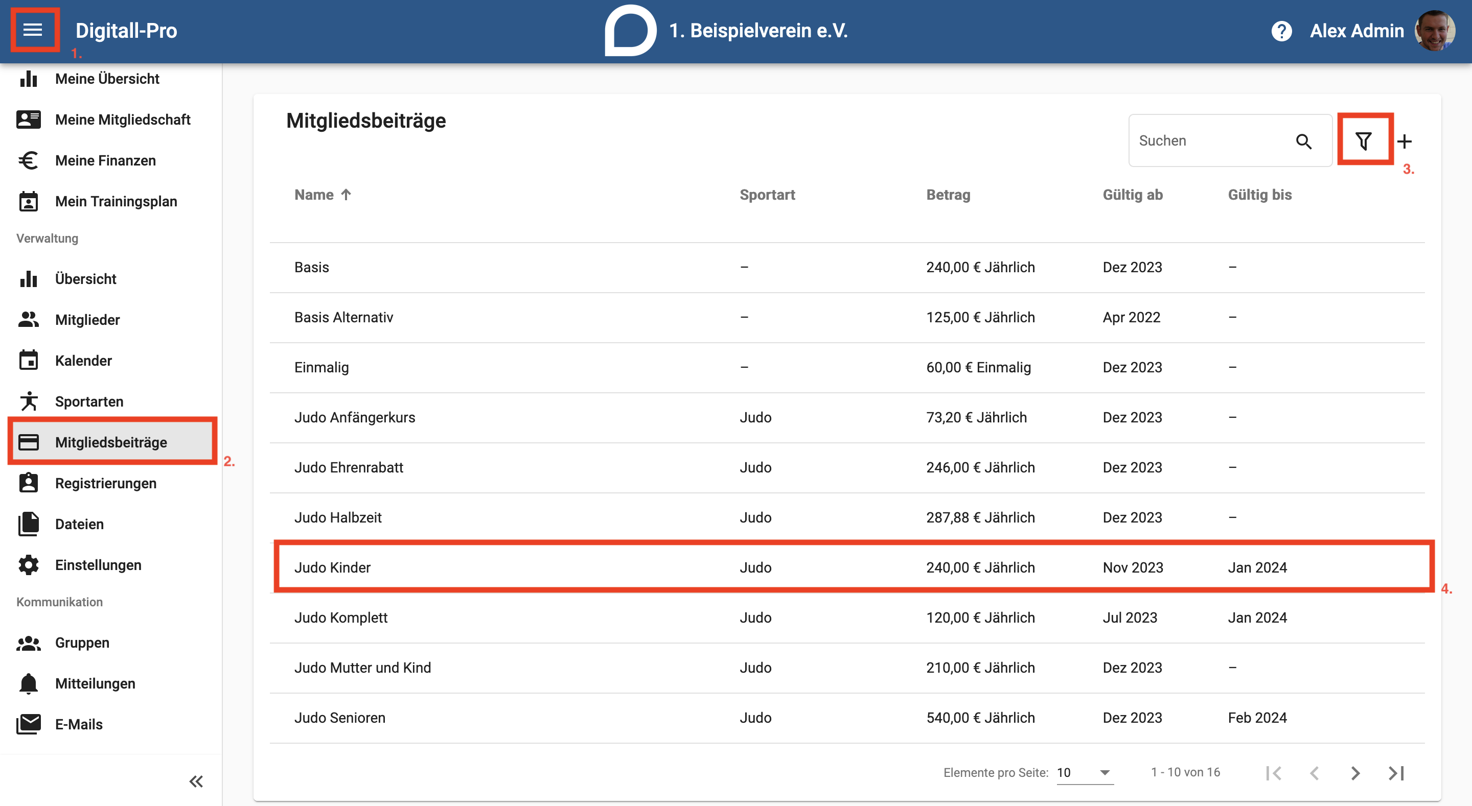Open the Basis contribution row
The height and width of the screenshot is (806, 1472).
click(x=847, y=267)
